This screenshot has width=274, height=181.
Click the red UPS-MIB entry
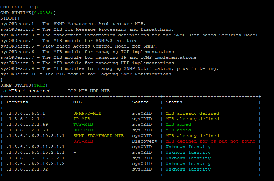[83, 141]
